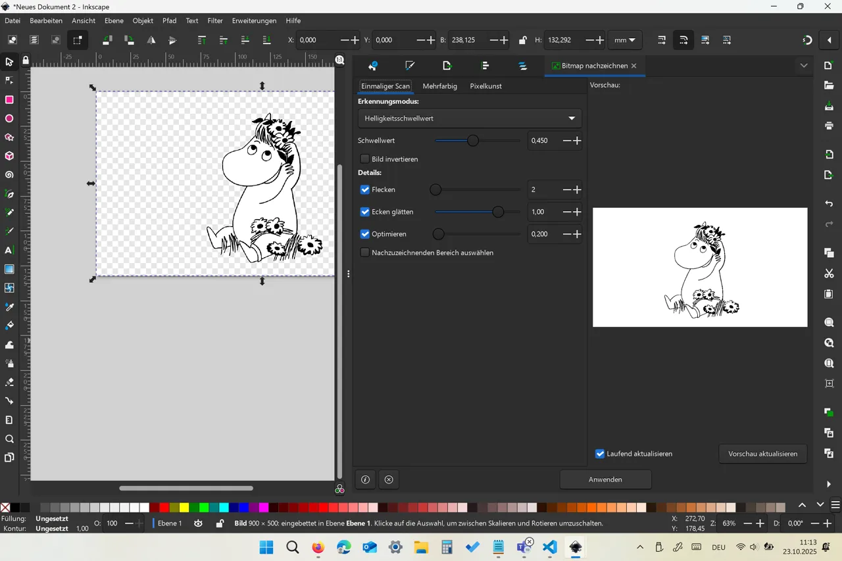Expand the dialog panel chevron menu
This screenshot has width=842, height=561.
pos(804,66)
